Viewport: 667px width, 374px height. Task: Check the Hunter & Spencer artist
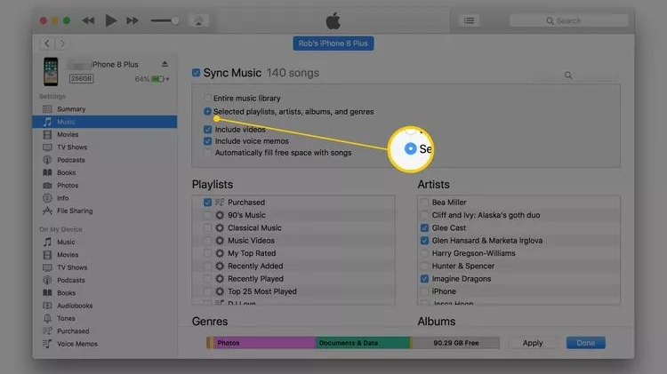(424, 266)
